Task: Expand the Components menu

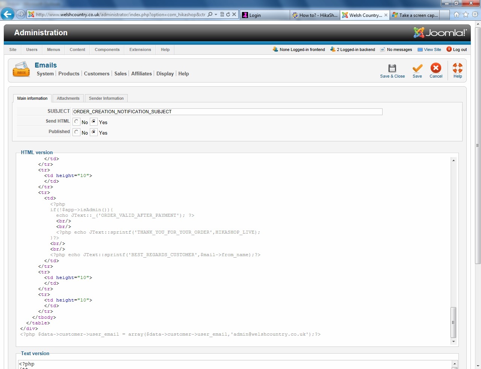Action: [x=107, y=49]
